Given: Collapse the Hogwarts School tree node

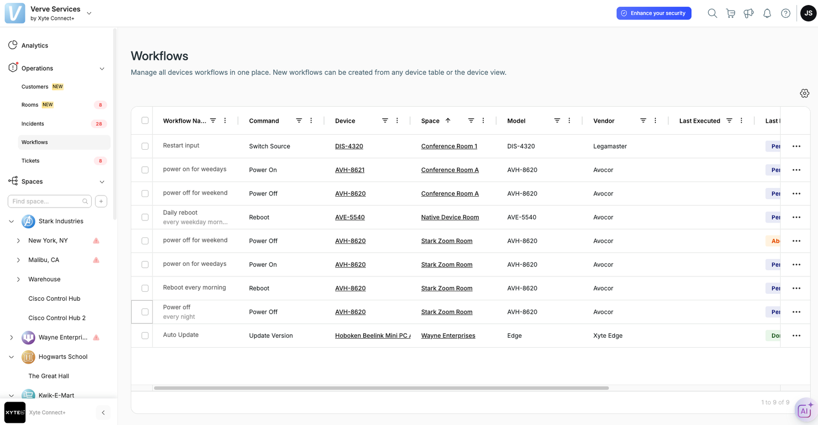Looking at the screenshot, I should point(11,357).
